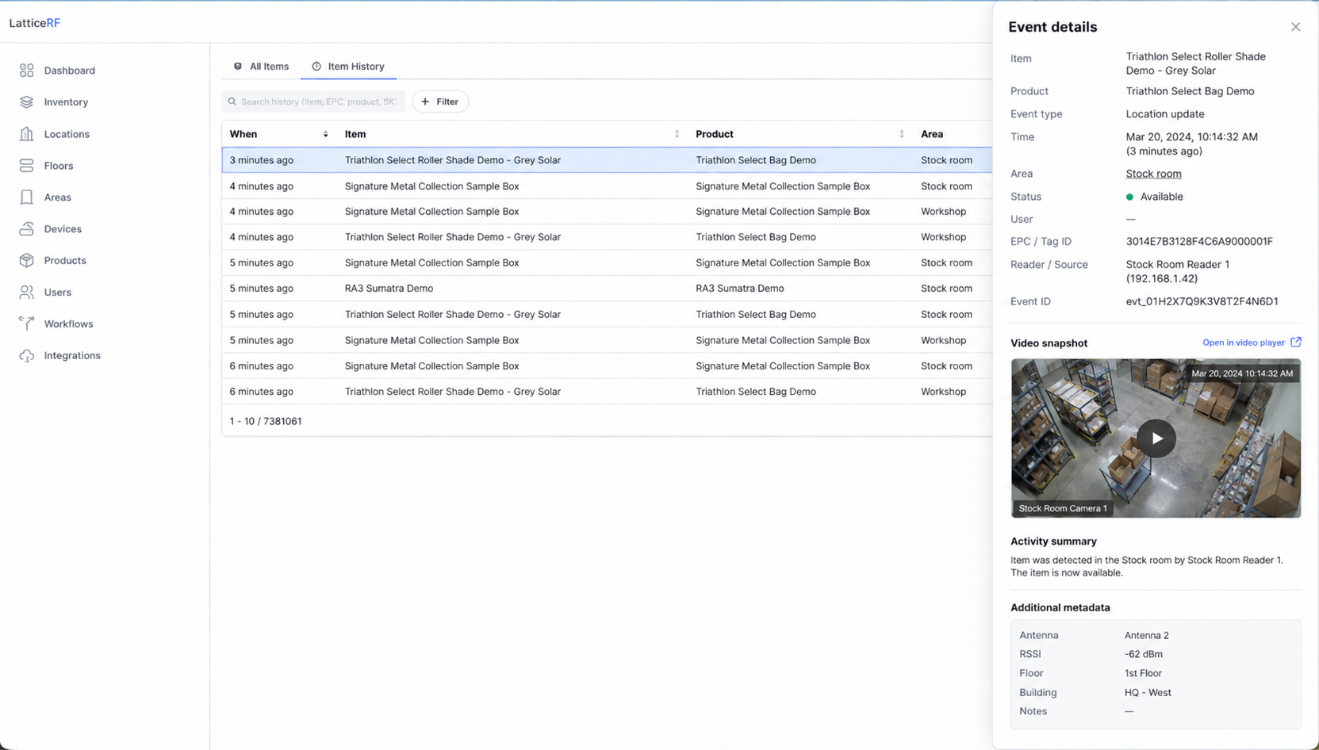Image resolution: width=1319 pixels, height=750 pixels.
Task: Sort by the When column arrow
Action: [x=325, y=135]
